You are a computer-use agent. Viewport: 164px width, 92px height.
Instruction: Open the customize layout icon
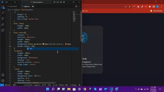(64, 2)
